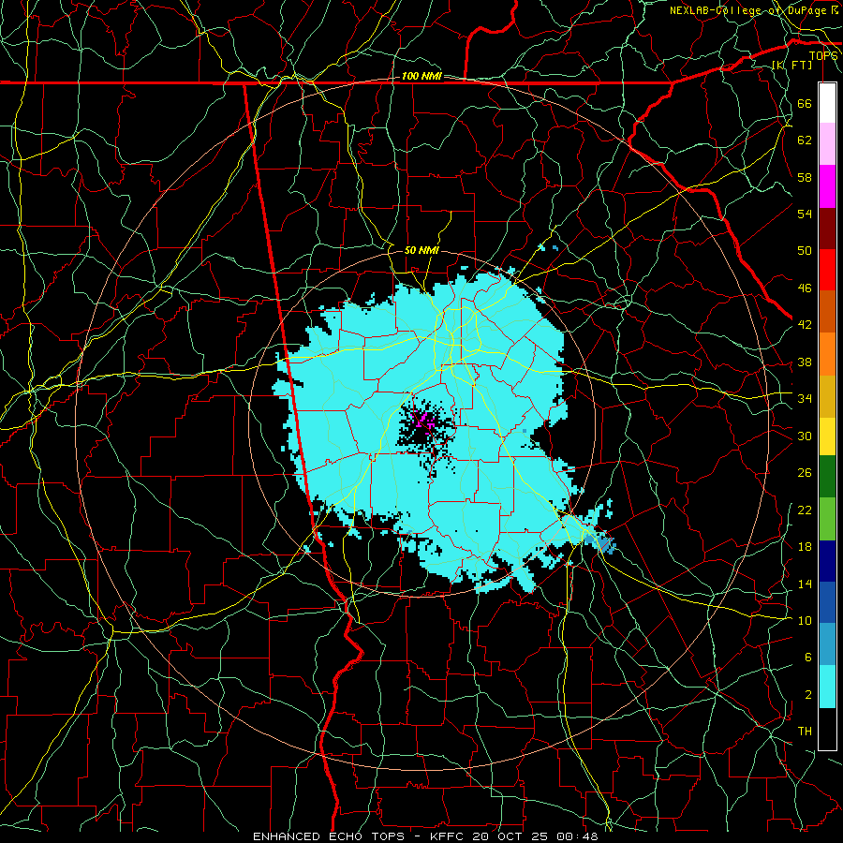Click the '2' scale label
Image resolution: width=843 pixels, height=843 pixels.
807,695
